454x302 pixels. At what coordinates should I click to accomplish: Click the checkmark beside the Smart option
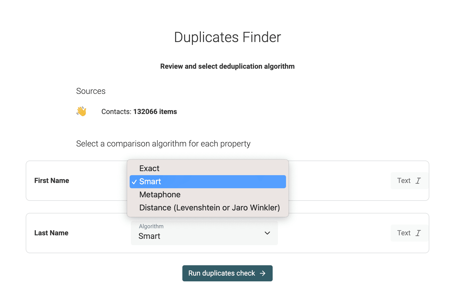click(x=134, y=181)
